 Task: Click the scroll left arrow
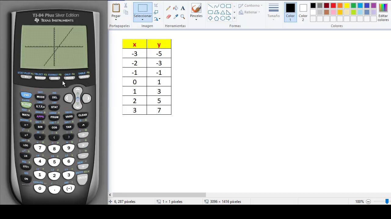110,195
